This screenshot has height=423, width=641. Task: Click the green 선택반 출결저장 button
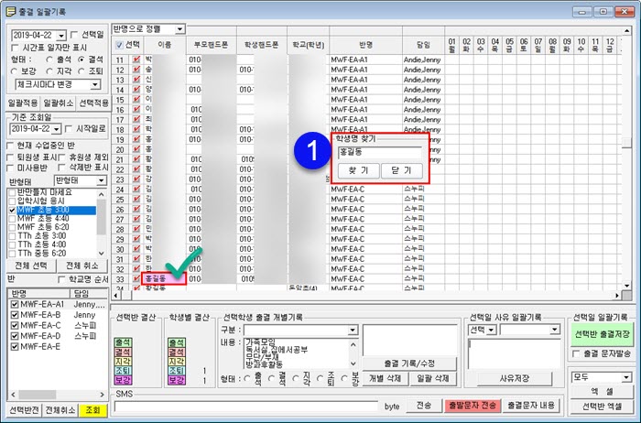coord(602,334)
